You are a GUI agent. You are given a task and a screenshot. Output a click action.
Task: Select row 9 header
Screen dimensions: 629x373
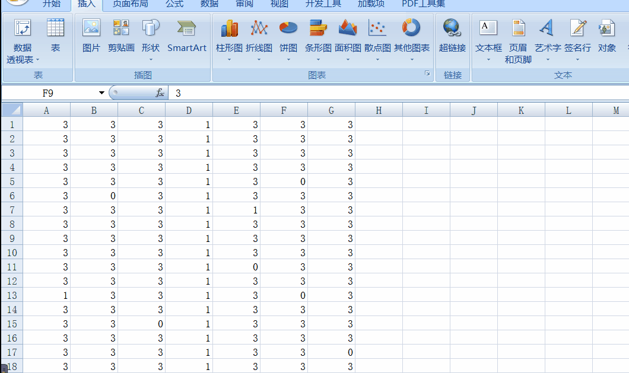12,238
